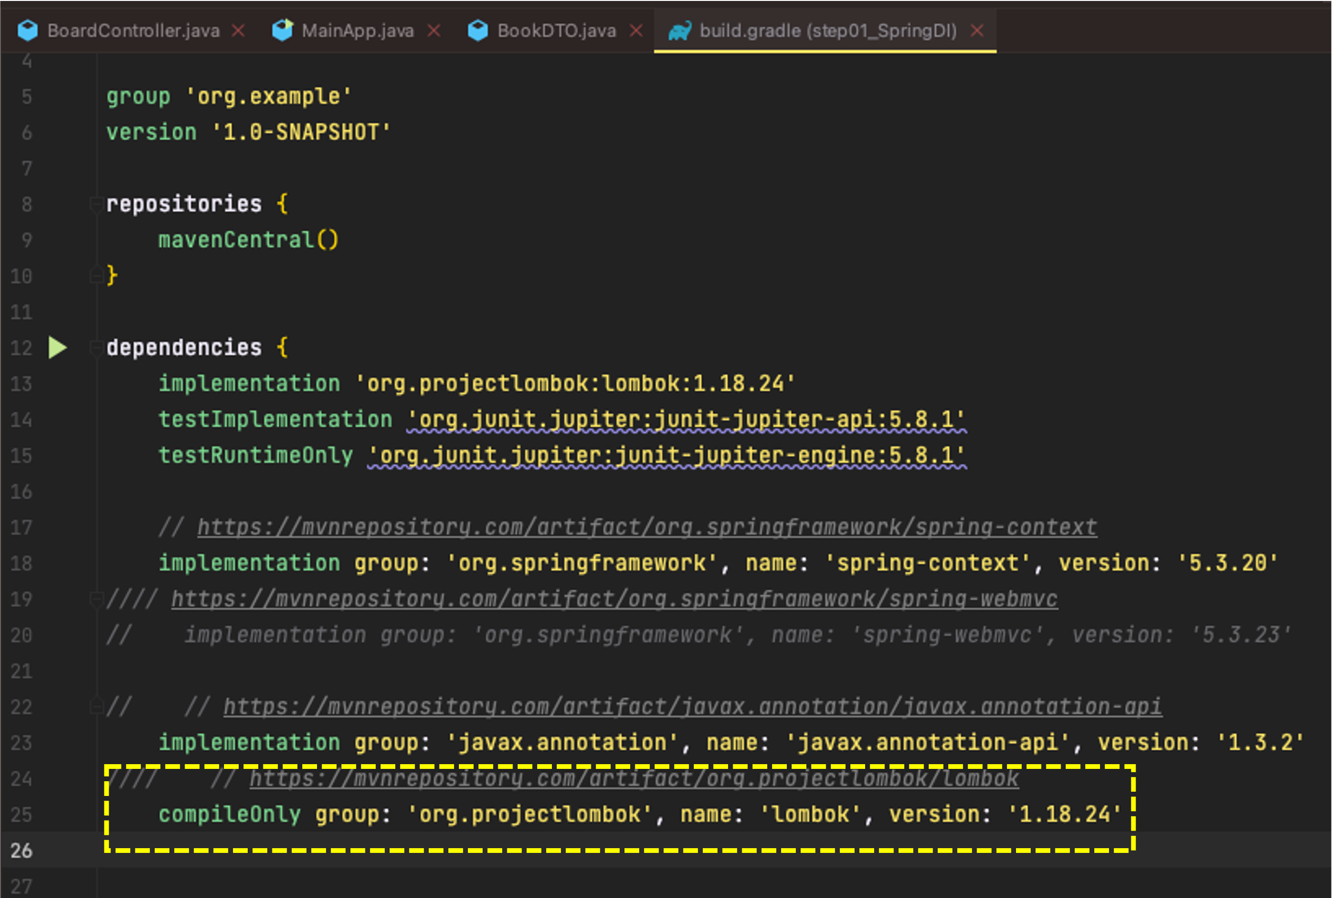Click the MainApp.java class icon
The width and height of the screenshot is (1333, 898).
tap(282, 30)
